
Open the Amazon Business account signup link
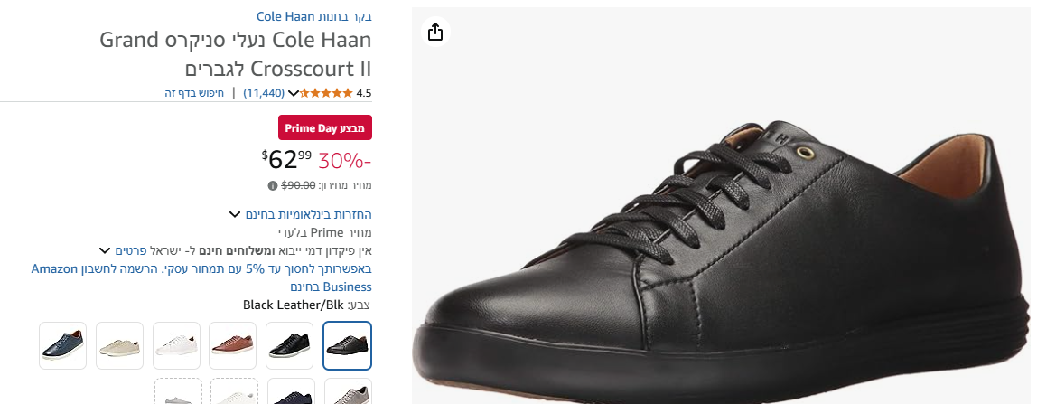(201, 277)
